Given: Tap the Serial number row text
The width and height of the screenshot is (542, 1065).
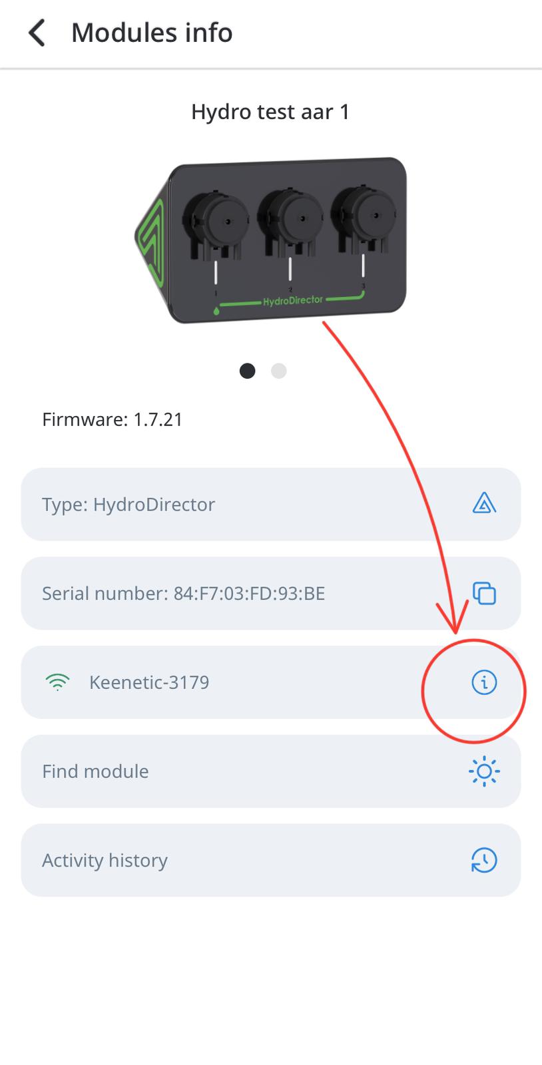Looking at the screenshot, I should (x=183, y=593).
